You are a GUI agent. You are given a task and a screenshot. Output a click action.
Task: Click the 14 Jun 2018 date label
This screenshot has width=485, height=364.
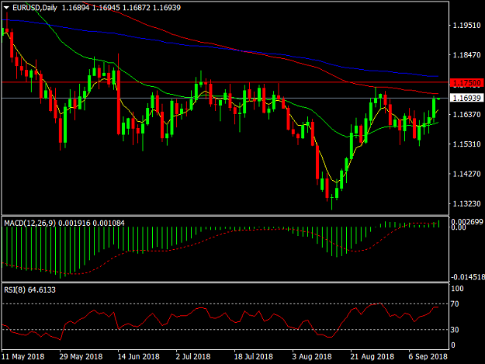coord(139,356)
